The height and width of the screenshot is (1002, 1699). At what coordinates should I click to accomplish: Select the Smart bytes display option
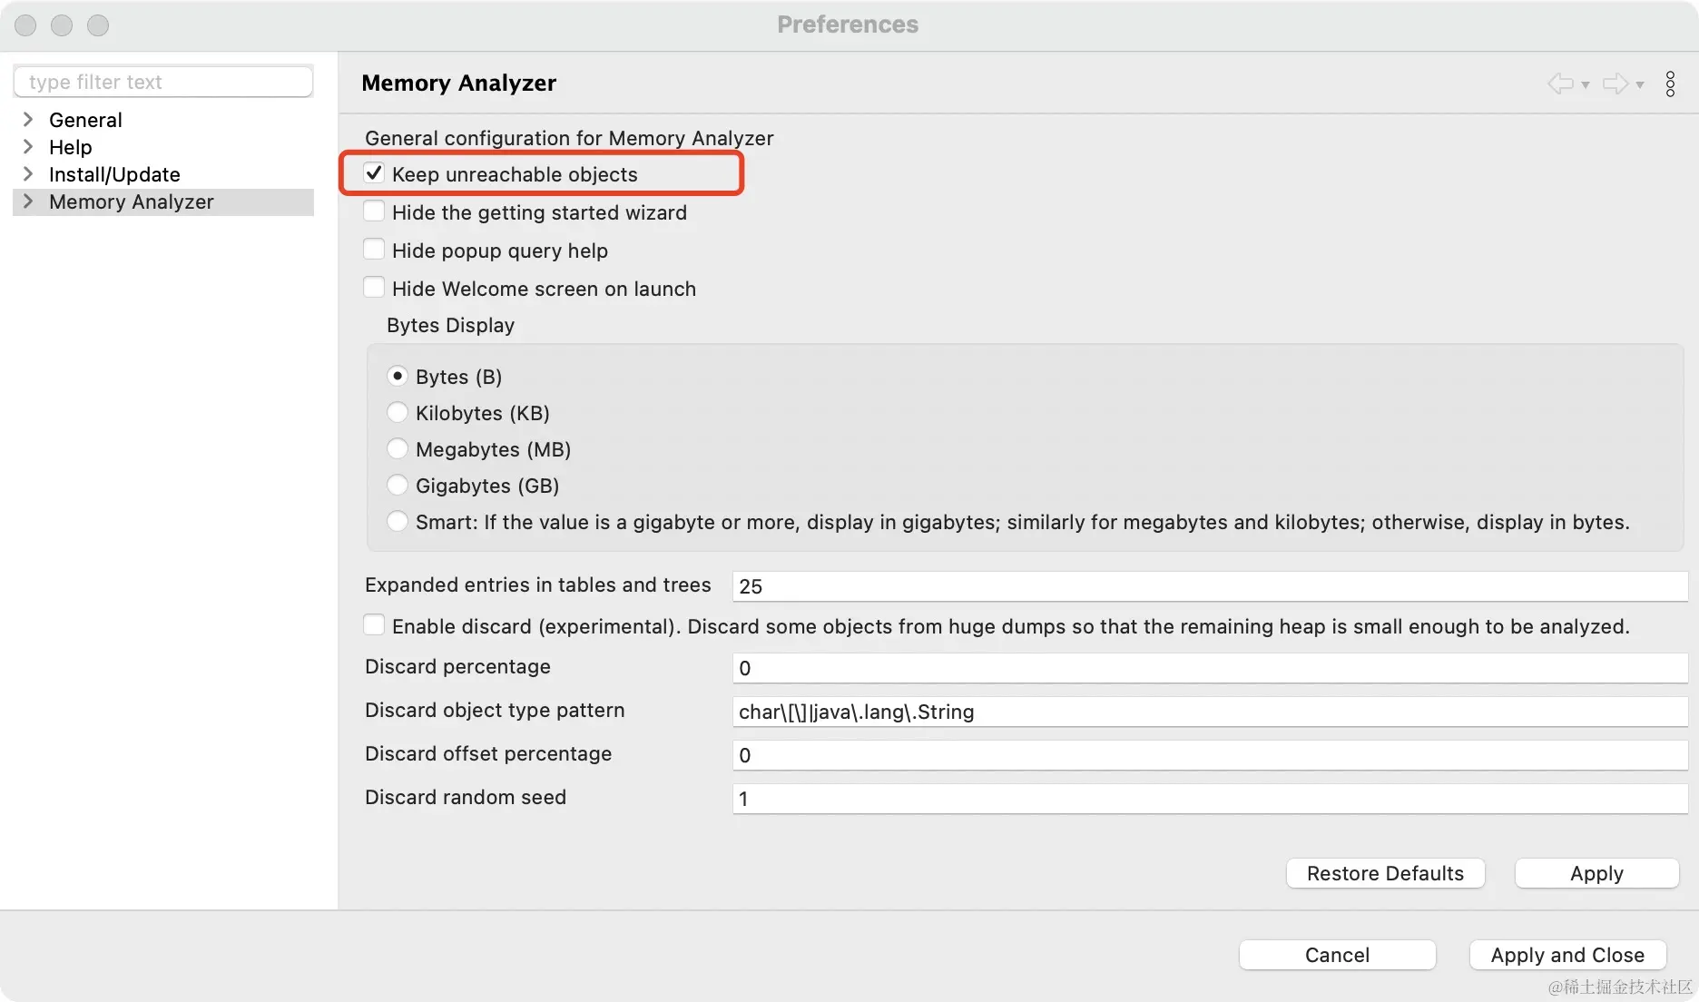coord(398,522)
